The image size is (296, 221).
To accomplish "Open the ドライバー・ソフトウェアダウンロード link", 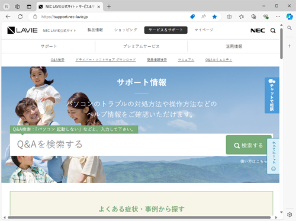I will [105, 60].
